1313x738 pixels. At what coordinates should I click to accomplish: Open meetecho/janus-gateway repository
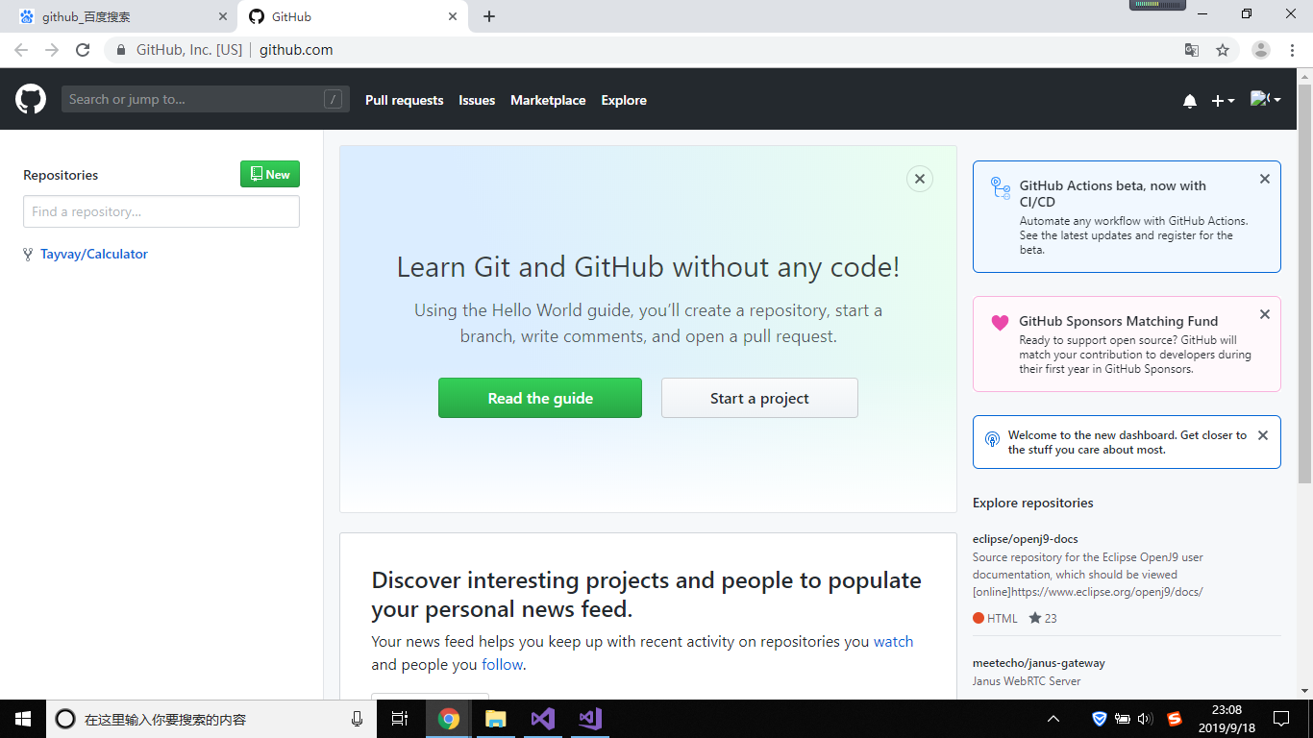(1039, 663)
